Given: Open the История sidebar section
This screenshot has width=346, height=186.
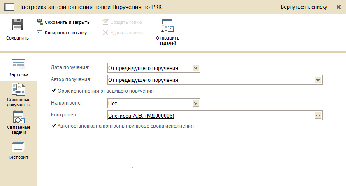Looking at the screenshot, I should (19, 151).
